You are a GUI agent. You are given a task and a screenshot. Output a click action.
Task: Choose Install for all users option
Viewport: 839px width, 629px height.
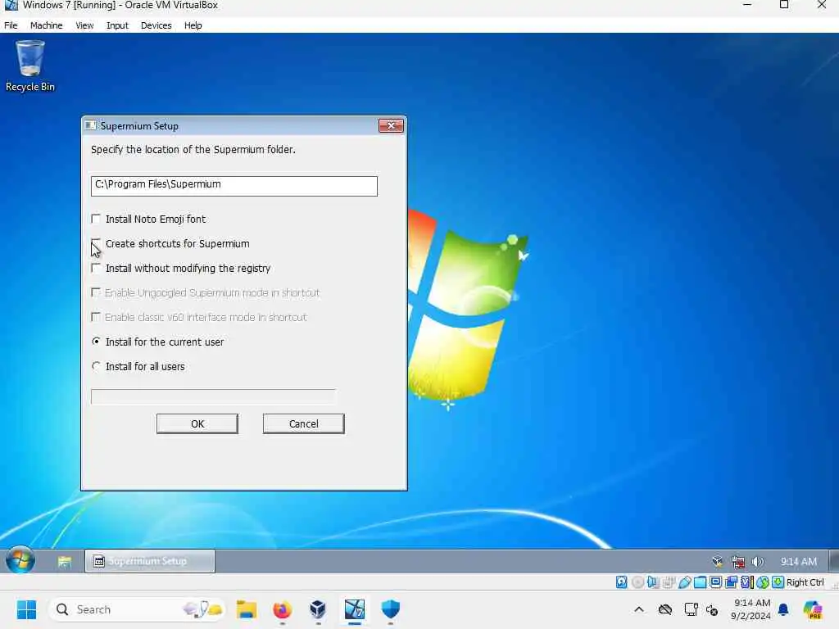tap(96, 366)
